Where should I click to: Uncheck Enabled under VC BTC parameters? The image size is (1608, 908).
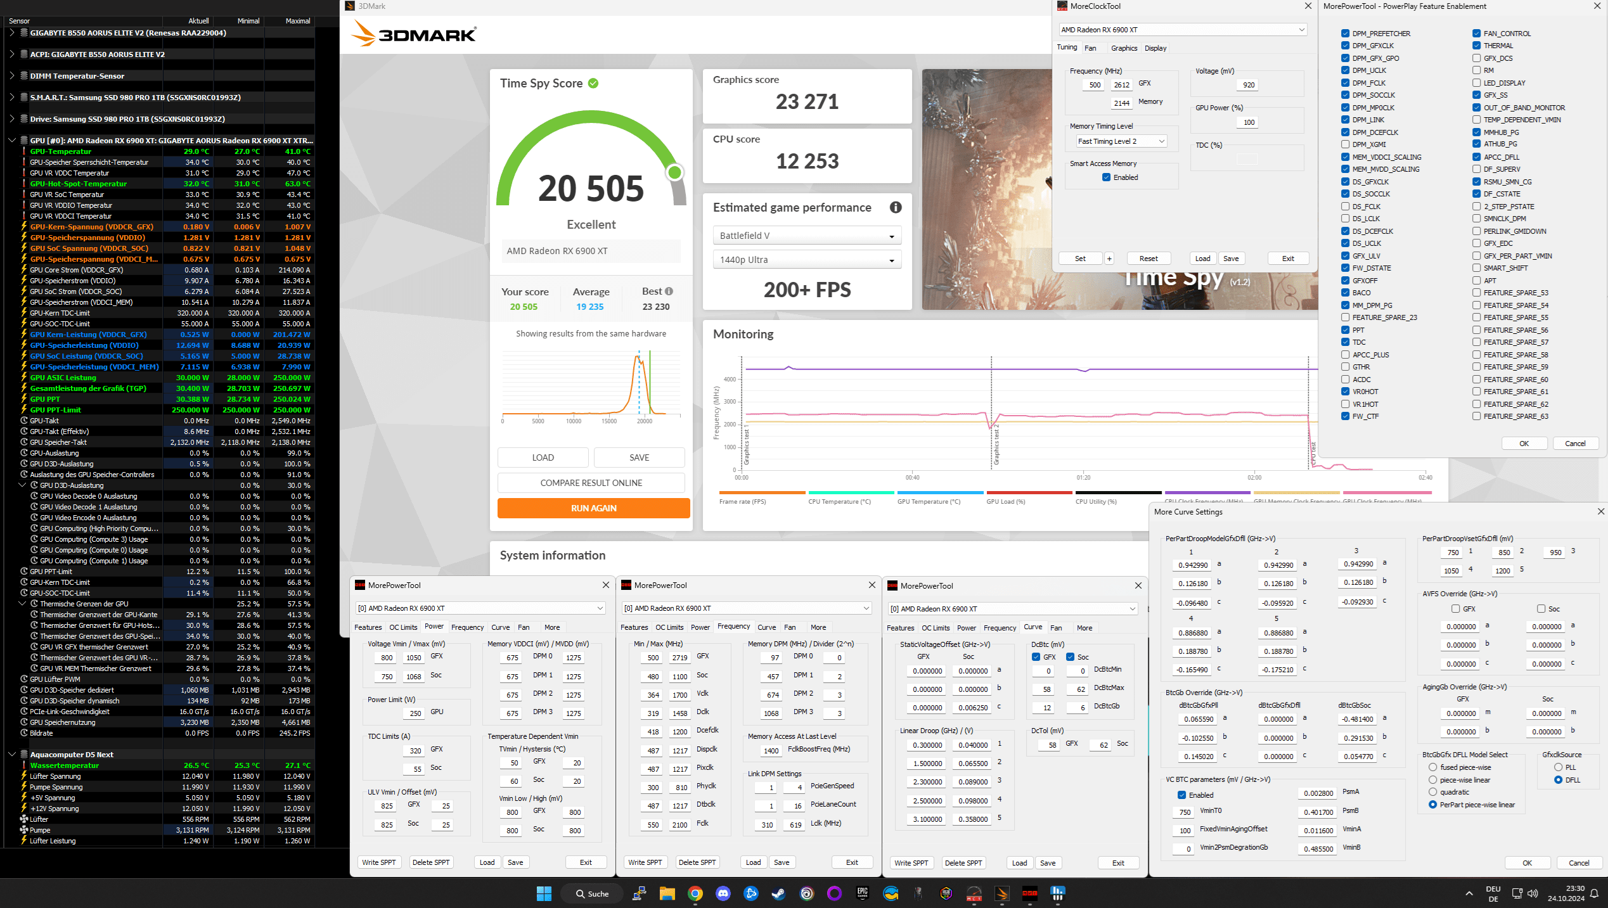pyautogui.click(x=1181, y=795)
